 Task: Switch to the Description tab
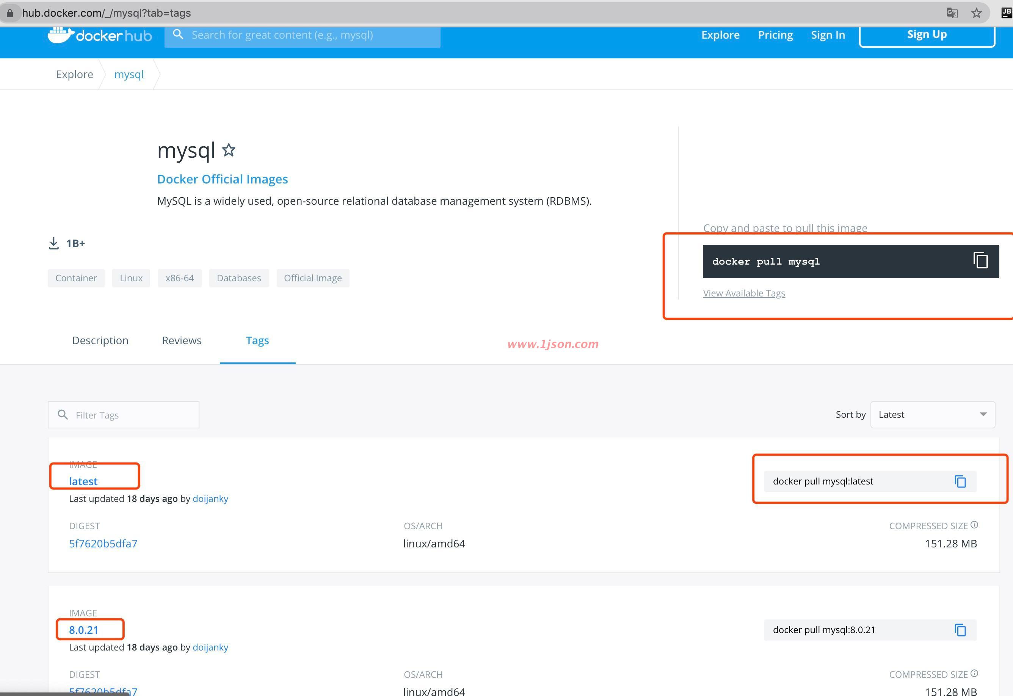(100, 340)
